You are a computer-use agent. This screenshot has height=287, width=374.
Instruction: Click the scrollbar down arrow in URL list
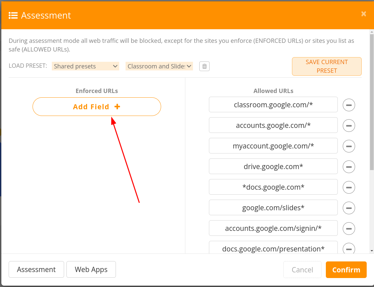tap(372, 251)
